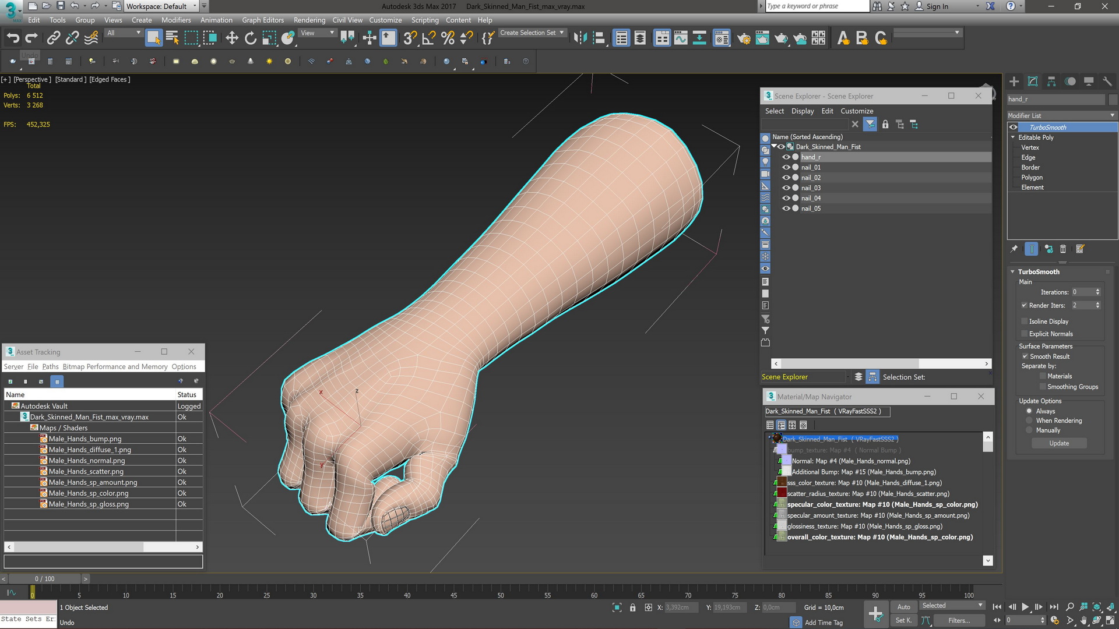Click the Undo arrow in main toolbar
Screen dimensions: 1119x629
point(13,38)
